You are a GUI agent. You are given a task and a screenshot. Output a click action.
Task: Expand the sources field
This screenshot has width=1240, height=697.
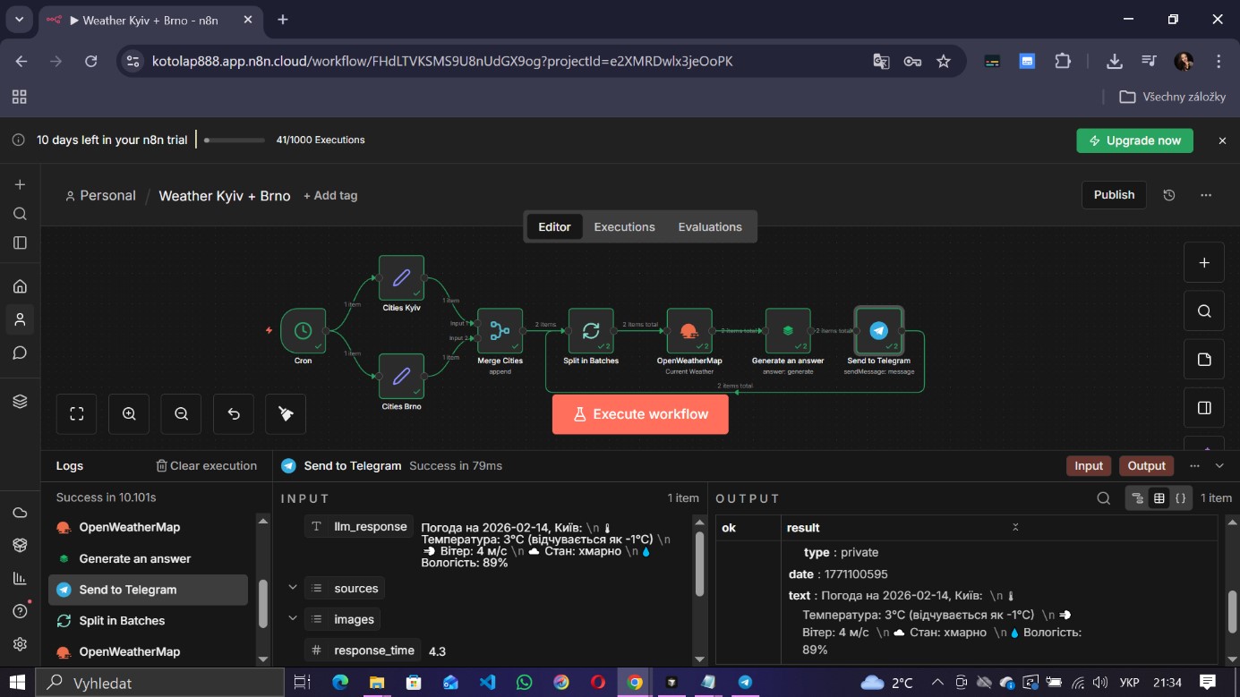(292, 588)
